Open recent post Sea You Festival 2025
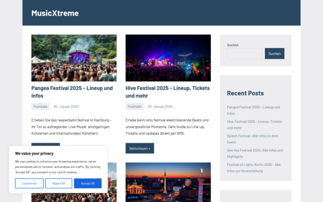Viewport: 323px width, 202px height. tap(255, 154)
